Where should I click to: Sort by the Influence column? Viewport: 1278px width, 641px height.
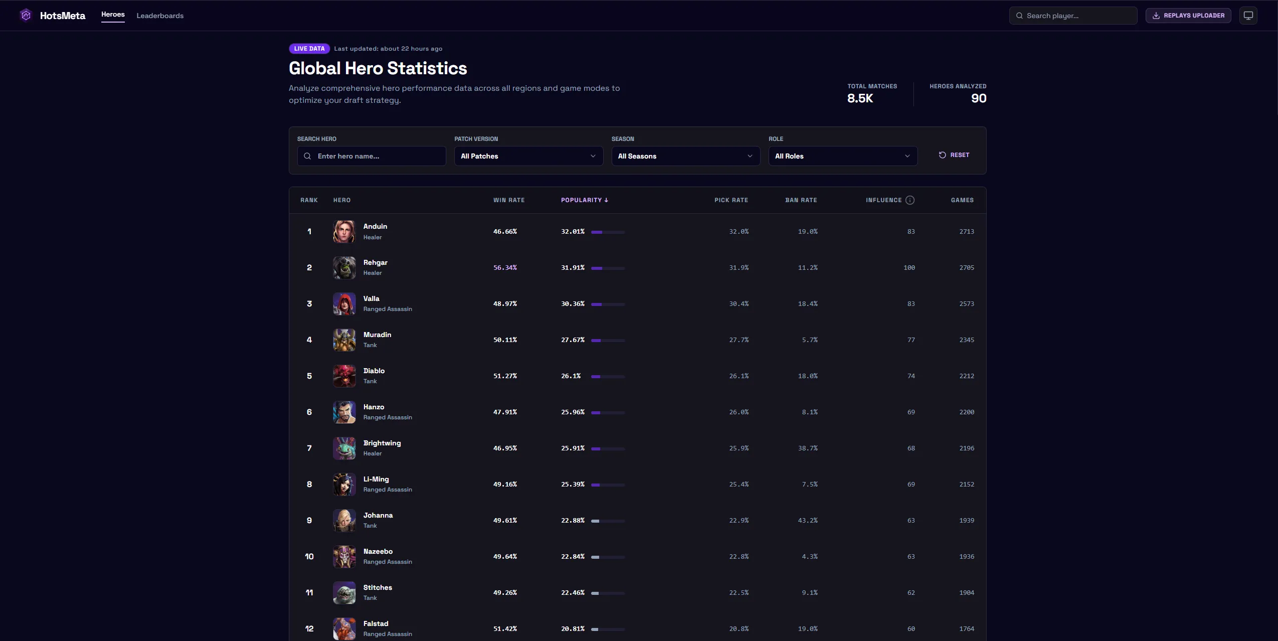(x=883, y=200)
